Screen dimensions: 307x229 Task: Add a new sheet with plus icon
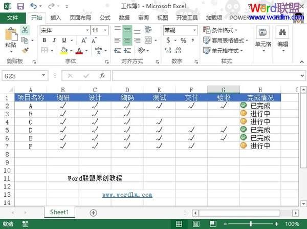(93, 212)
